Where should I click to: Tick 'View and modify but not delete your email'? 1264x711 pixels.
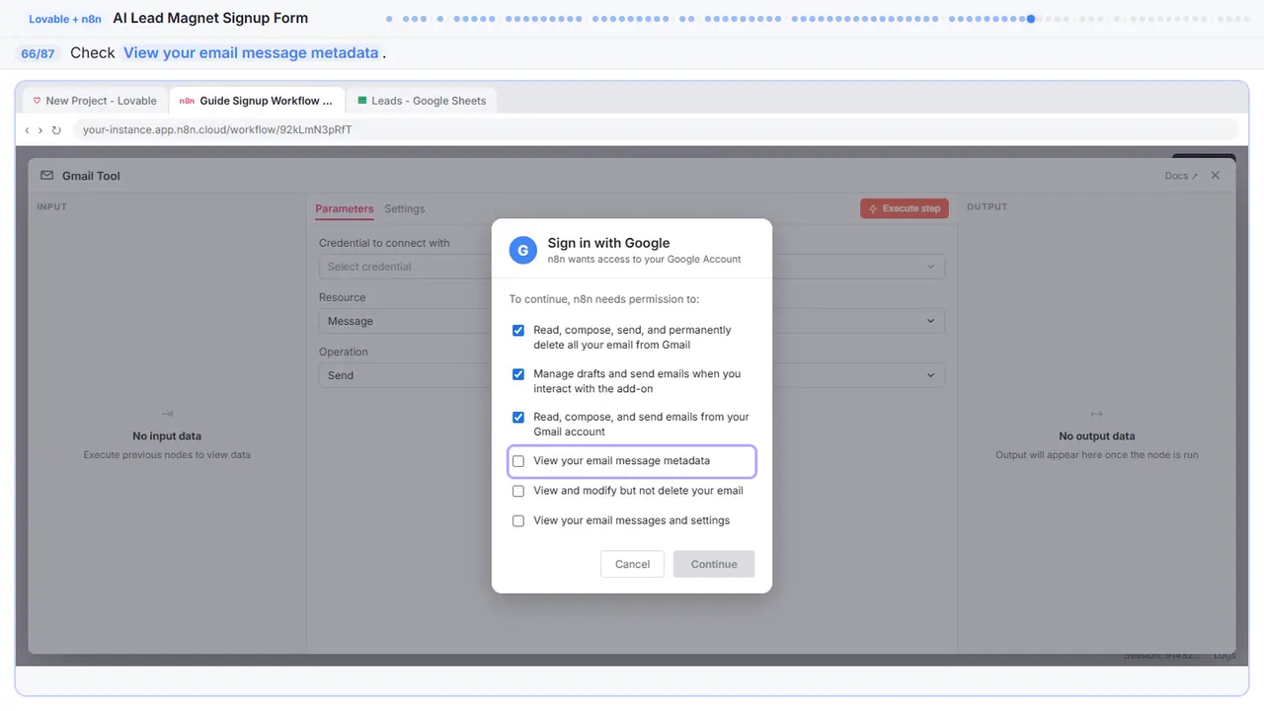[518, 491]
